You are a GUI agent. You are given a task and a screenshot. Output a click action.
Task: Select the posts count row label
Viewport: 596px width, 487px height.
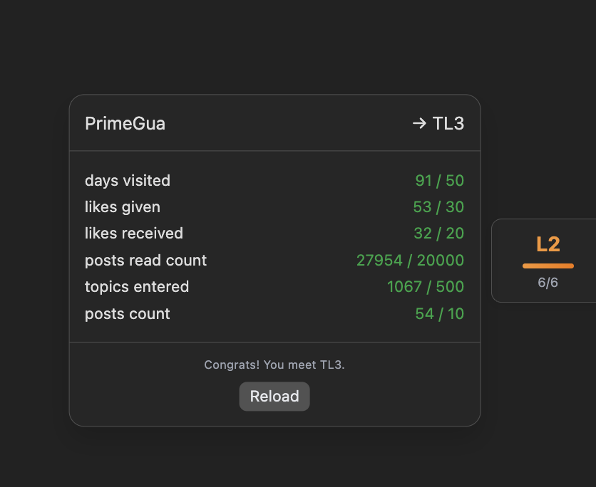(128, 314)
